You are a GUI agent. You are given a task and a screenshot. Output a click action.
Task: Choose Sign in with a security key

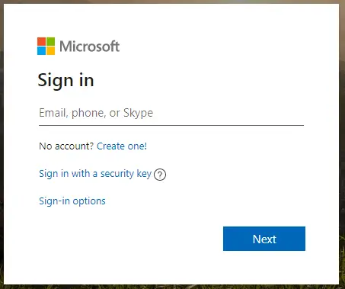pos(95,174)
